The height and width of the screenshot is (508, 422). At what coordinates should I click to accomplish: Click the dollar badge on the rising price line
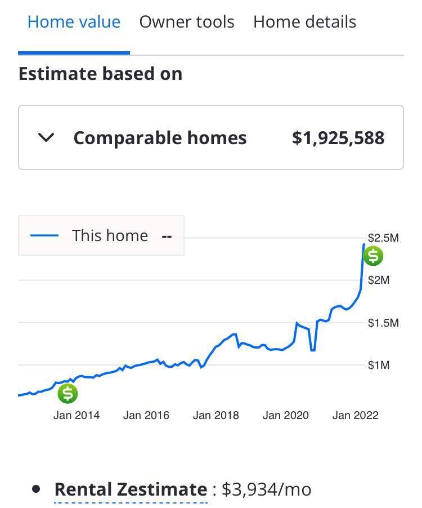[373, 256]
